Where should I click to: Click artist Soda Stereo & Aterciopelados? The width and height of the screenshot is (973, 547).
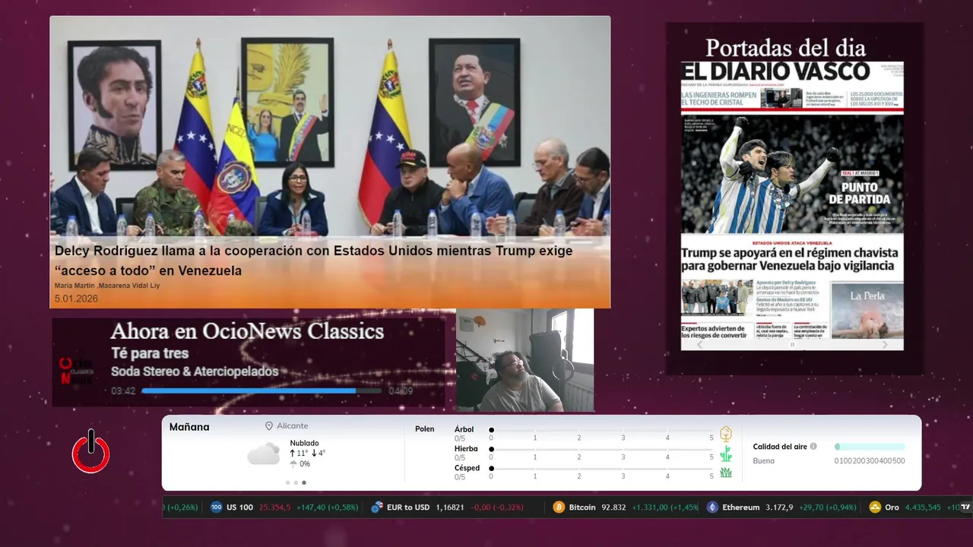coord(195,372)
